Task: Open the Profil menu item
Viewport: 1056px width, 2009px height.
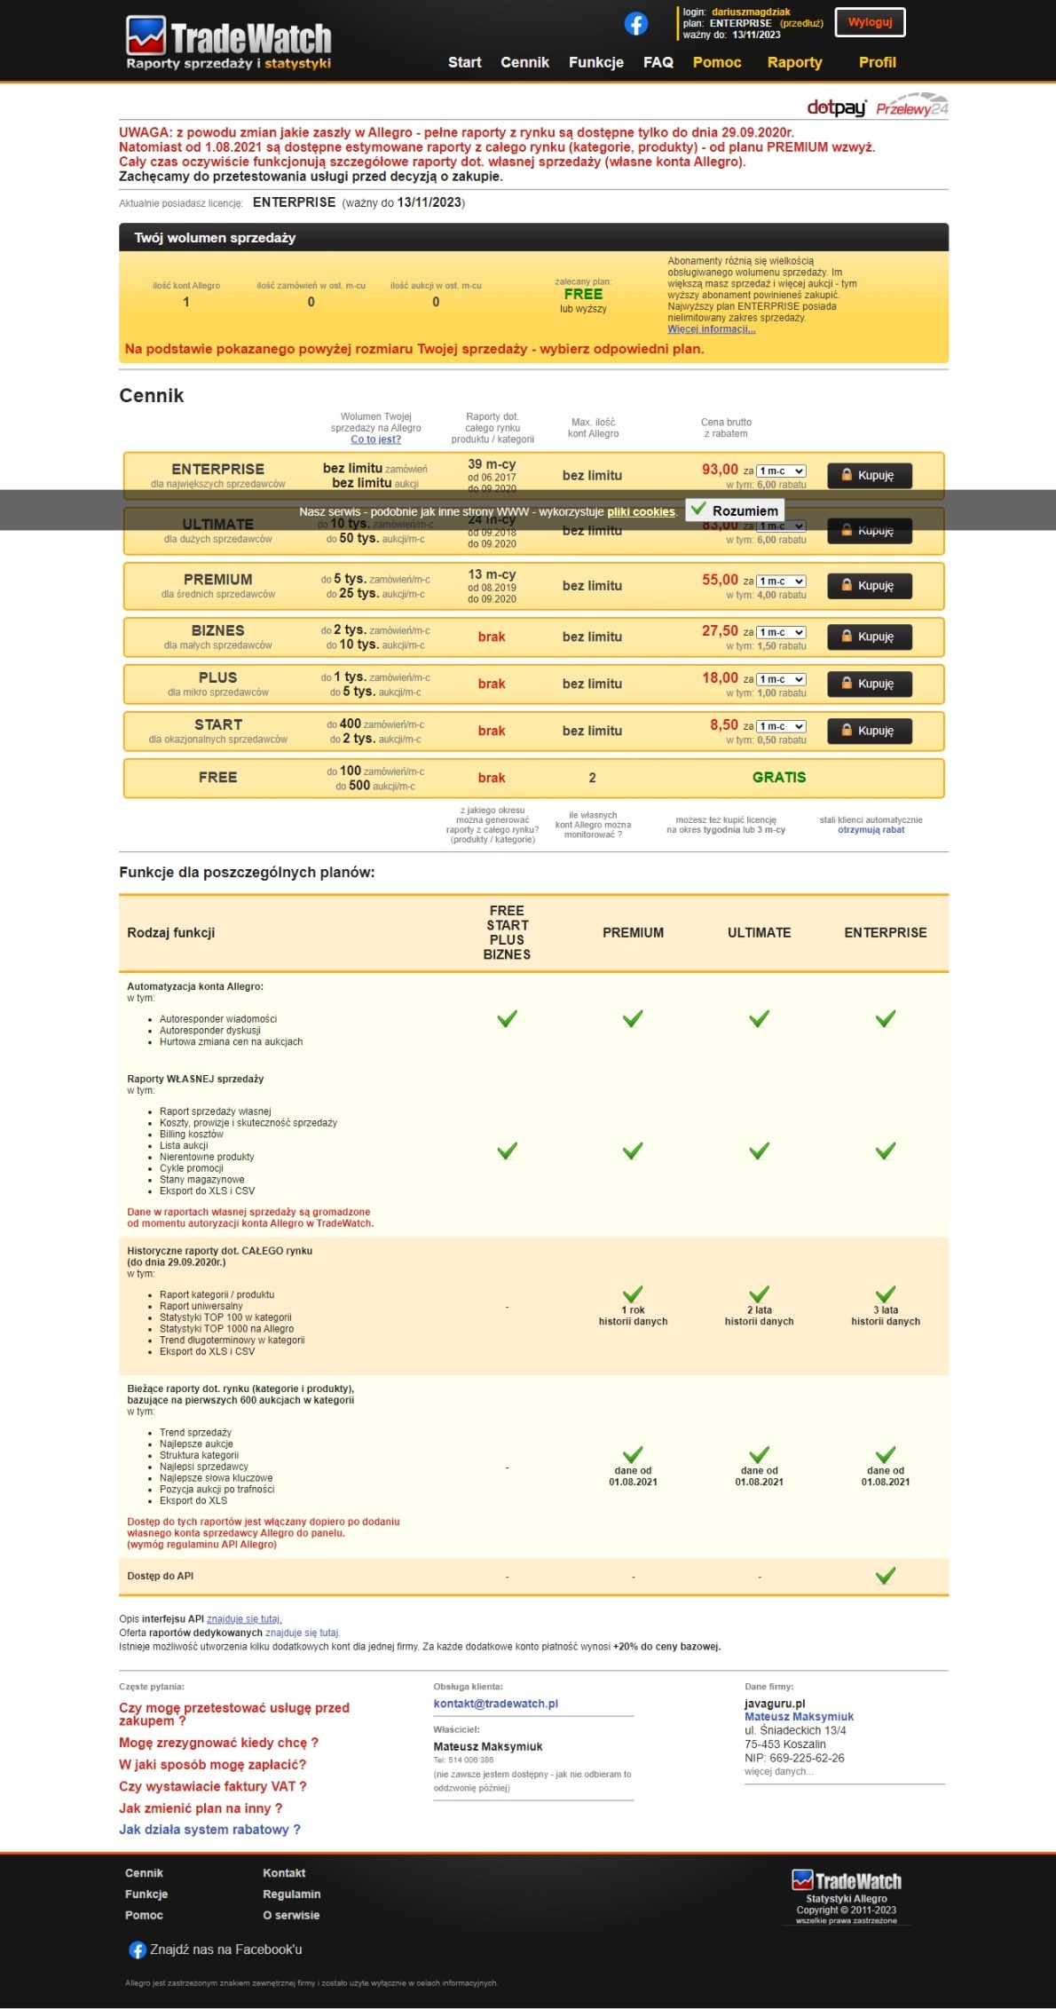Action: tap(877, 62)
